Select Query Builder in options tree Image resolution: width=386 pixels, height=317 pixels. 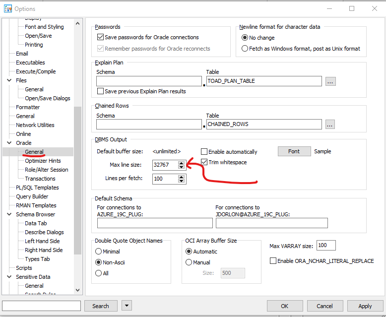click(32, 196)
